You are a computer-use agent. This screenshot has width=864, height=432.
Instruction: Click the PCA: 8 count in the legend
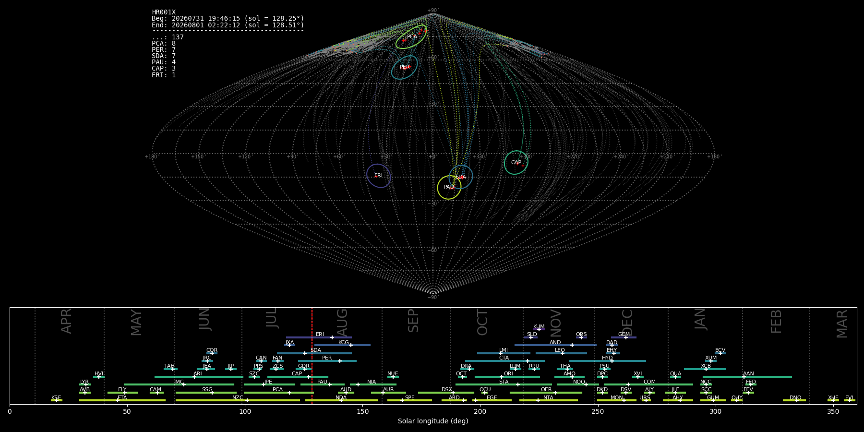point(164,44)
